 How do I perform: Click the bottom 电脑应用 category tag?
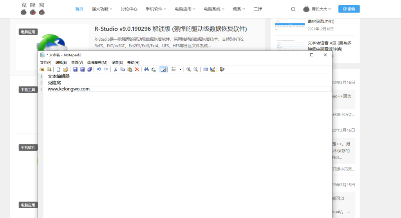28,205
